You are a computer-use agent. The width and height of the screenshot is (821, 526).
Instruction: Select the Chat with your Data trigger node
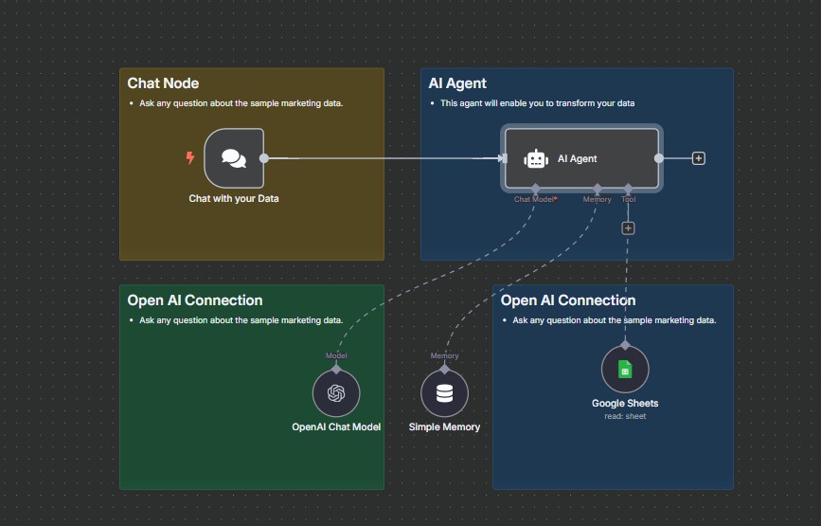coord(234,158)
